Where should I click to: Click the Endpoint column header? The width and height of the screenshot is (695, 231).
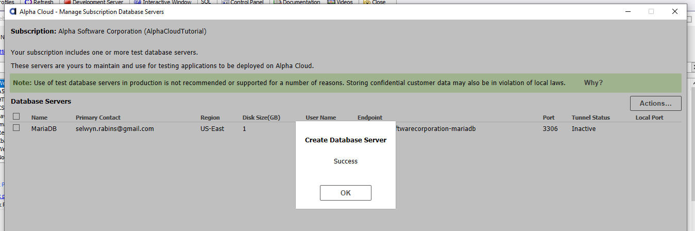point(370,118)
